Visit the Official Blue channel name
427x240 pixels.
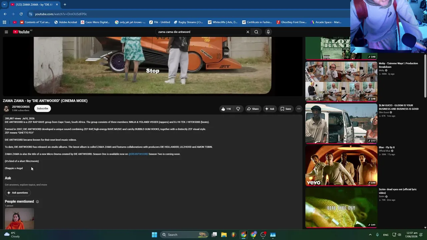coord(384,151)
